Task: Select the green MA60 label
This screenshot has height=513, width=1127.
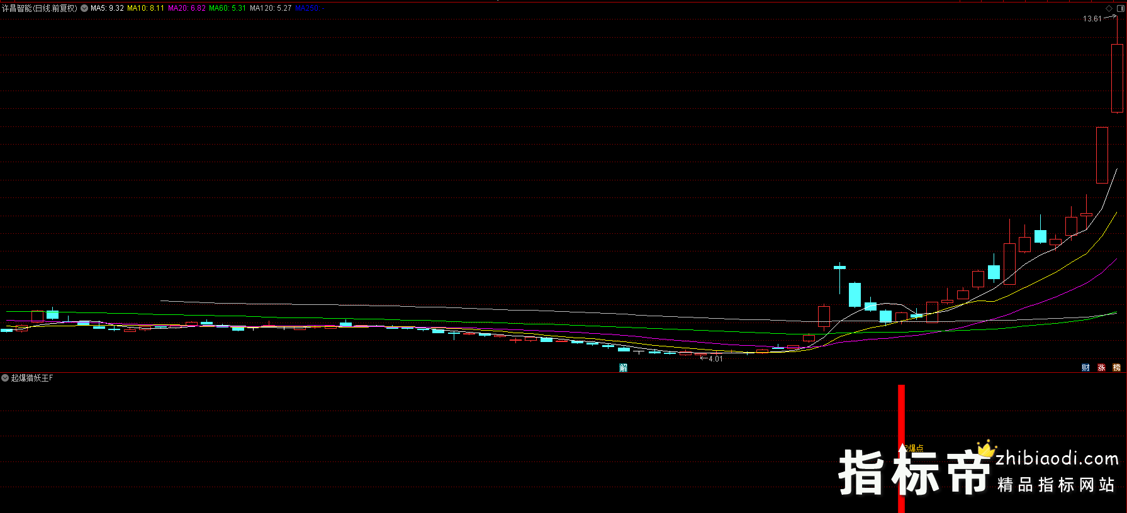Action: (x=227, y=8)
